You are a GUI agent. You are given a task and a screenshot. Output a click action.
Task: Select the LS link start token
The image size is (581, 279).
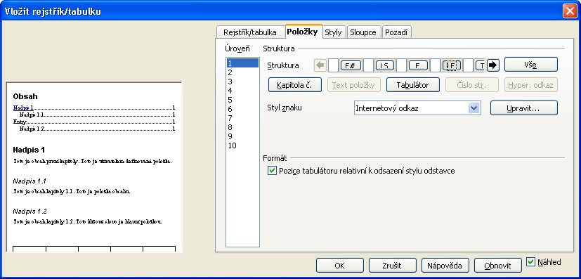[x=384, y=65]
